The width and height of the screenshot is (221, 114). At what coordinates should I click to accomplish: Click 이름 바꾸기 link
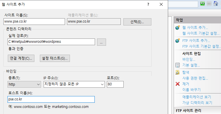click(192, 90)
